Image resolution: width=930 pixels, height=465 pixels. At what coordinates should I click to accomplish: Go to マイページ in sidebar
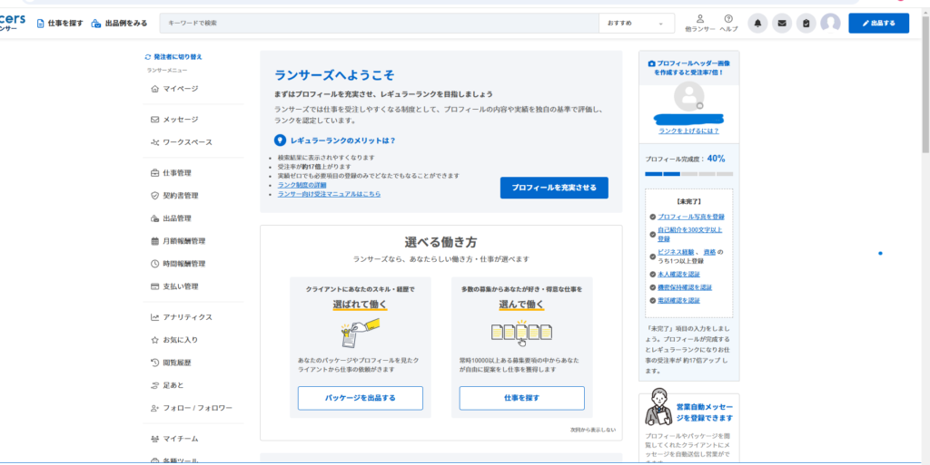[x=181, y=89]
